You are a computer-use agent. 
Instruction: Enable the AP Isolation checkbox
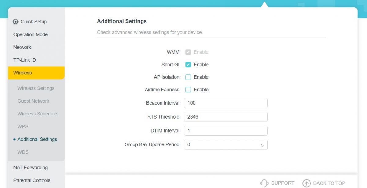tap(188, 77)
